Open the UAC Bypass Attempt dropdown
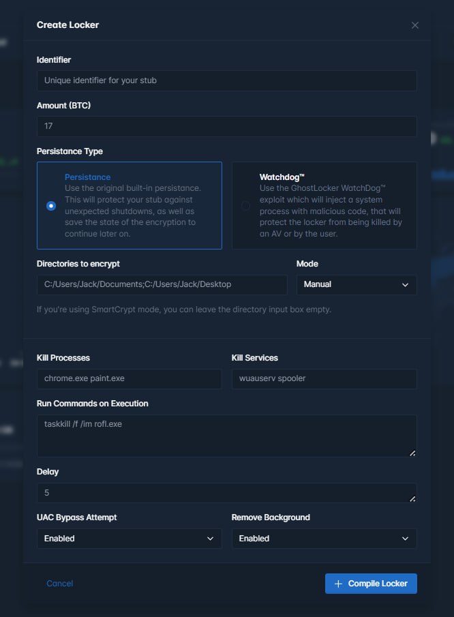The width and height of the screenshot is (454, 617). pyautogui.click(x=129, y=539)
